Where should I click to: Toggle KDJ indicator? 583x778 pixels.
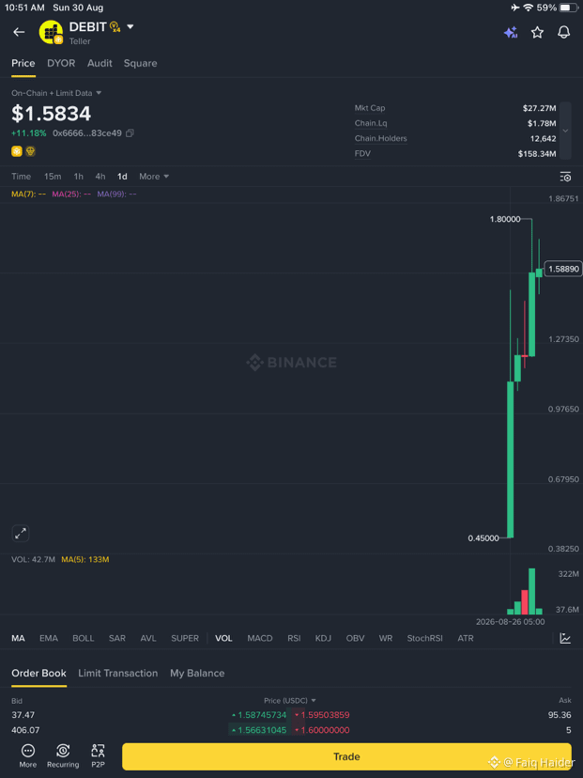point(323,639)
